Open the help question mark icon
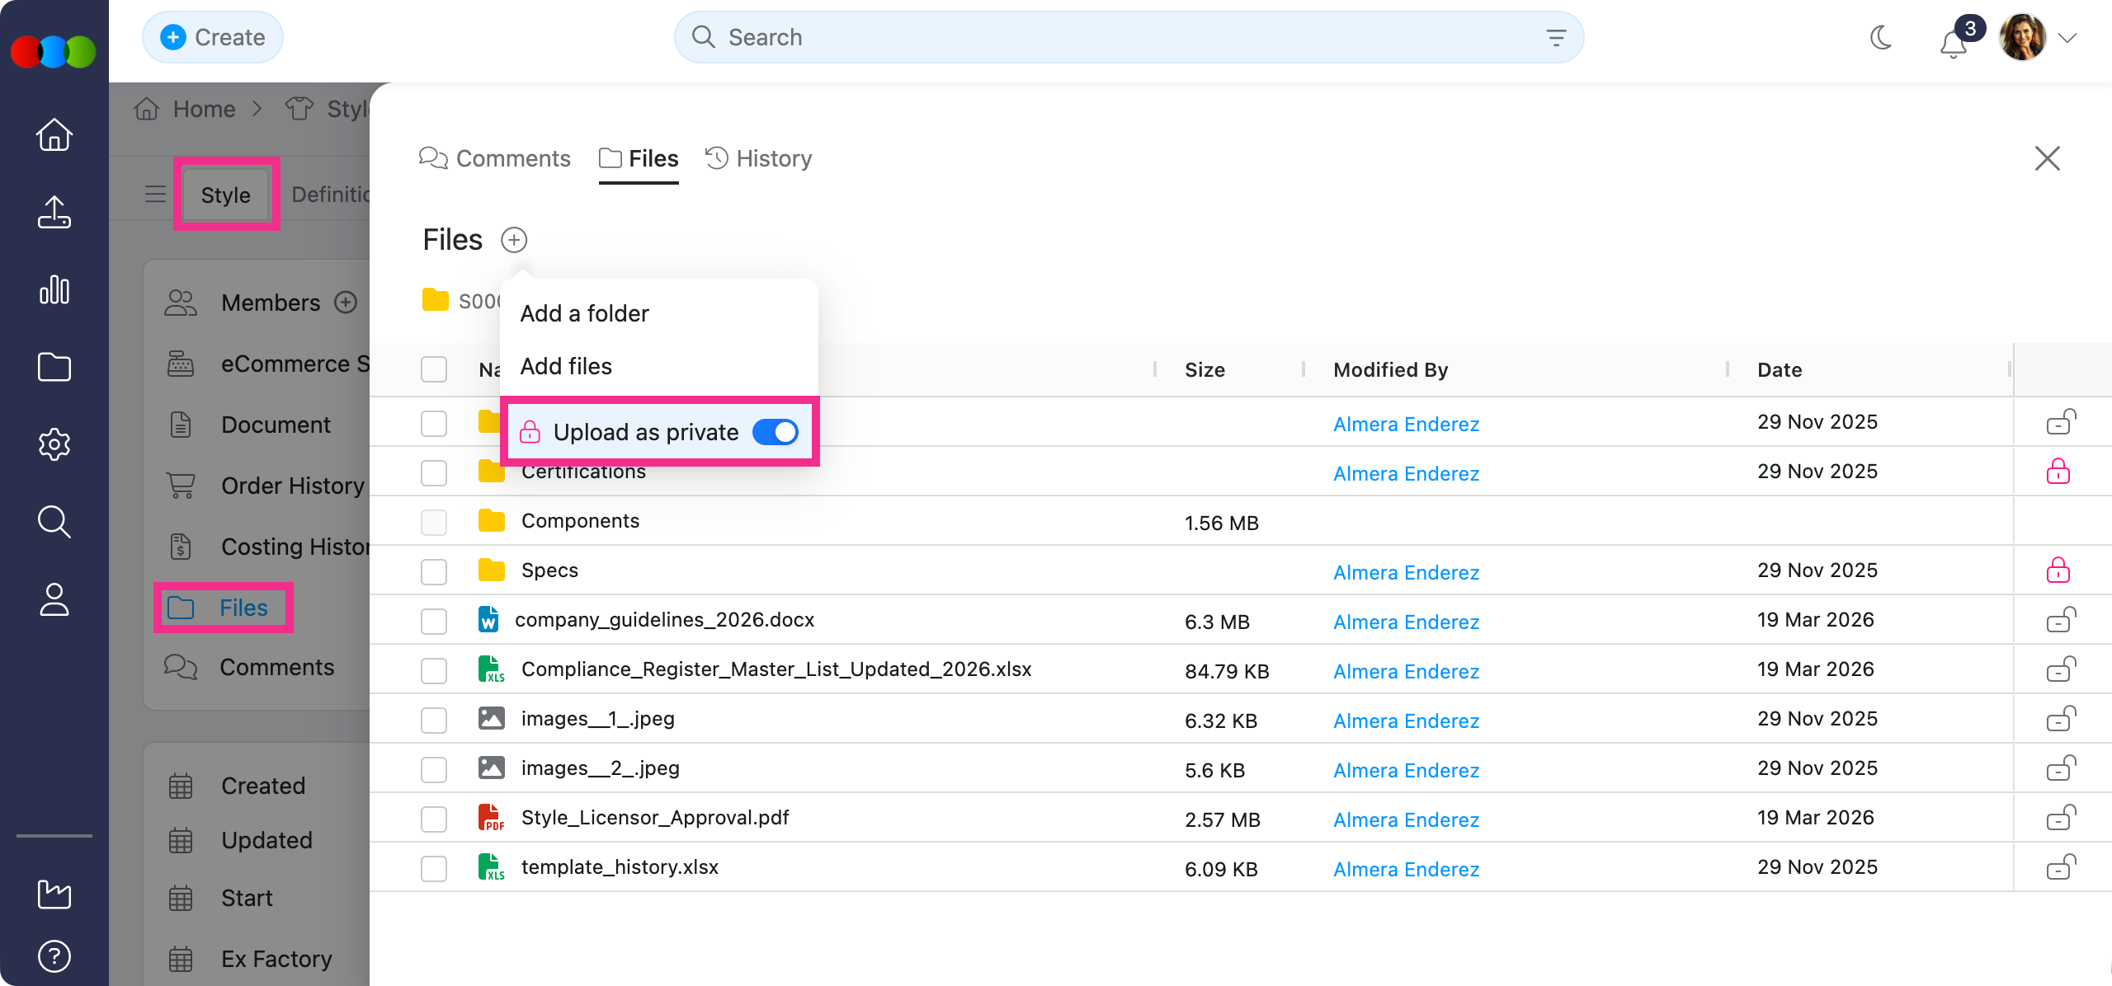 [x=54, y=956]
